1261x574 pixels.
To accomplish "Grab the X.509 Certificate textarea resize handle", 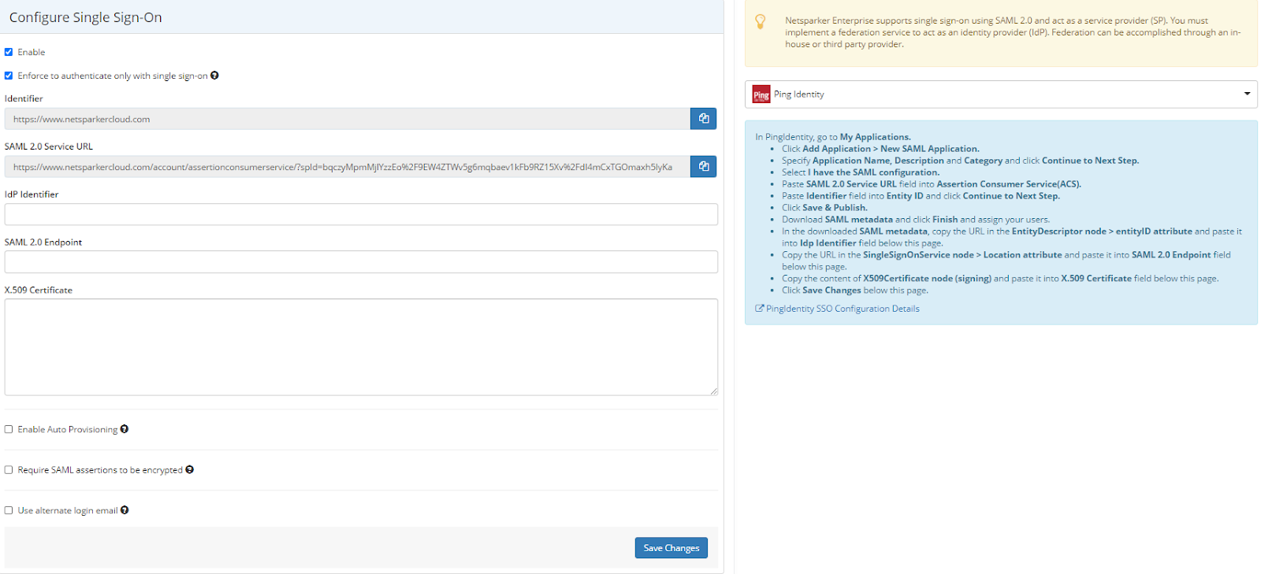I will [713, 391].
